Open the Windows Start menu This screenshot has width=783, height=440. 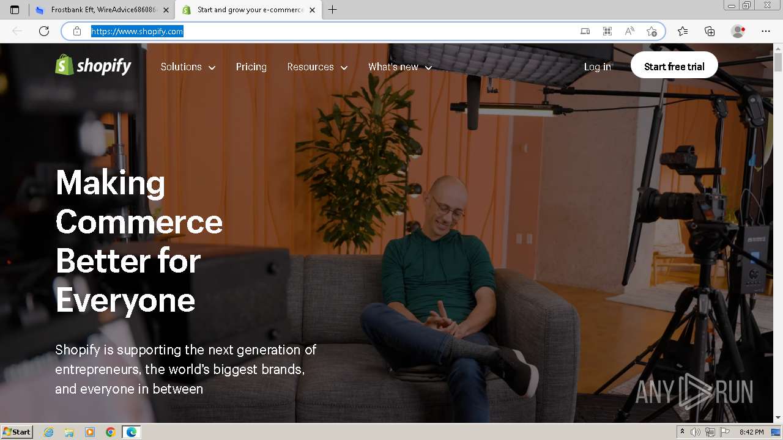(17, 432)
